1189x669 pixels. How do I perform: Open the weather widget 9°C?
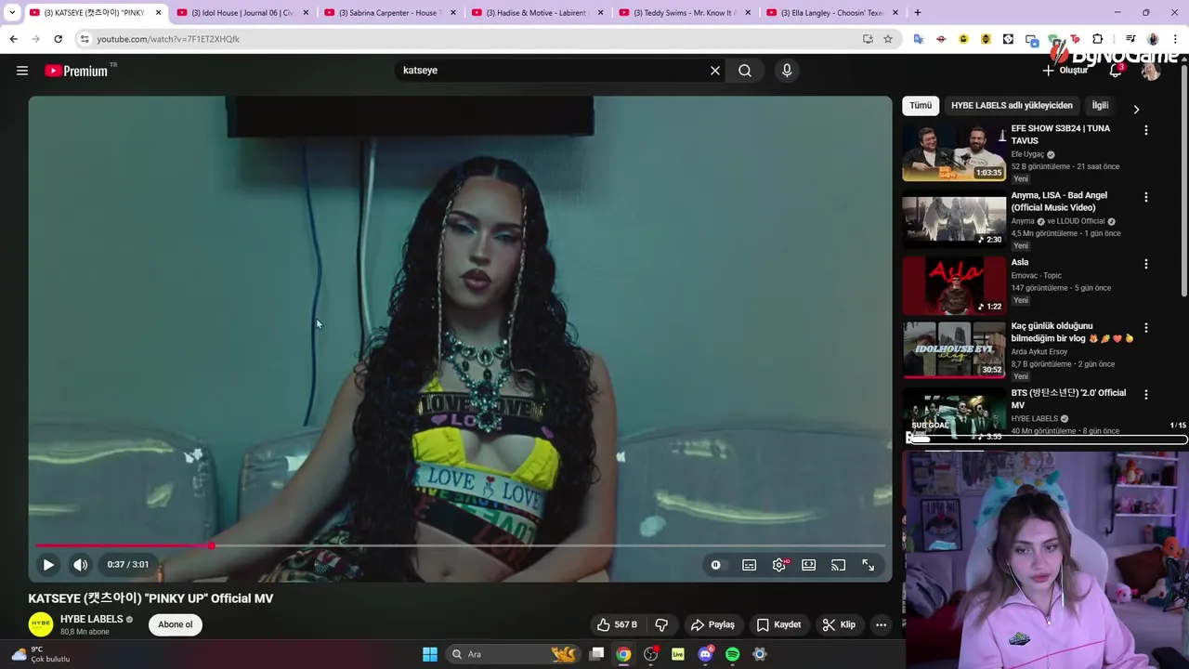41,654
